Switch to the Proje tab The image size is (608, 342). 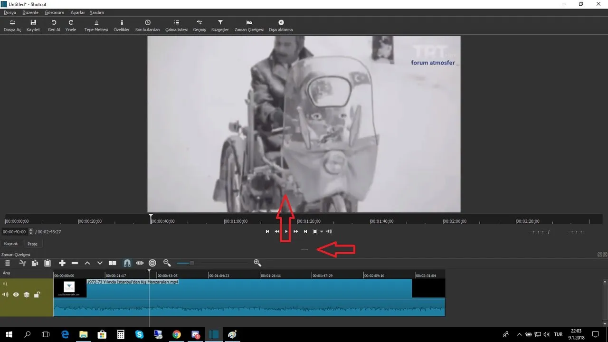pyautogui.click(x=32, y=244)
